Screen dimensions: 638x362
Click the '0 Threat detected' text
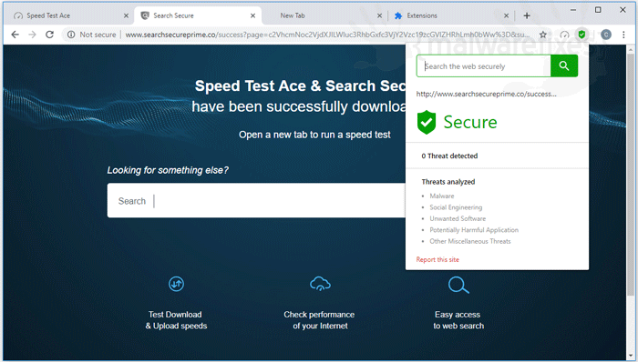(x=449, y=156)
